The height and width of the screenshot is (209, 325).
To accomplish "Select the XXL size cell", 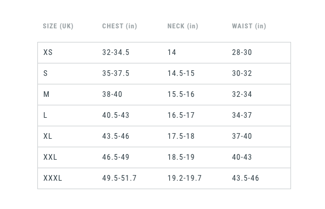I will tap(50, 157).
